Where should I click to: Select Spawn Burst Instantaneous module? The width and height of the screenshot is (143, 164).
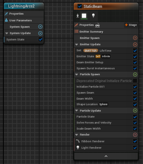(106, 68)
